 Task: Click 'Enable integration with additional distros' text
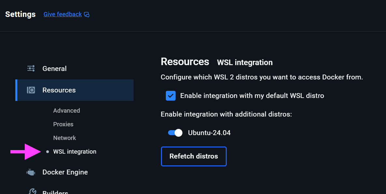coord(226,114)
